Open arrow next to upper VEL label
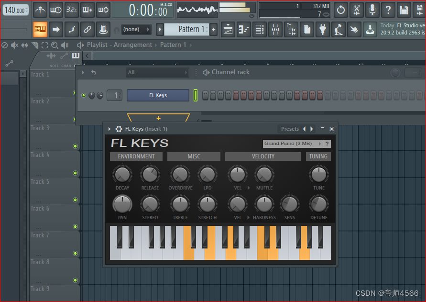This screenshot has width=426, height=302. (x=248, y=188)
